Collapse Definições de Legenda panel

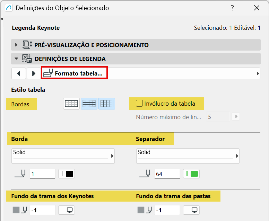(16, 59)
